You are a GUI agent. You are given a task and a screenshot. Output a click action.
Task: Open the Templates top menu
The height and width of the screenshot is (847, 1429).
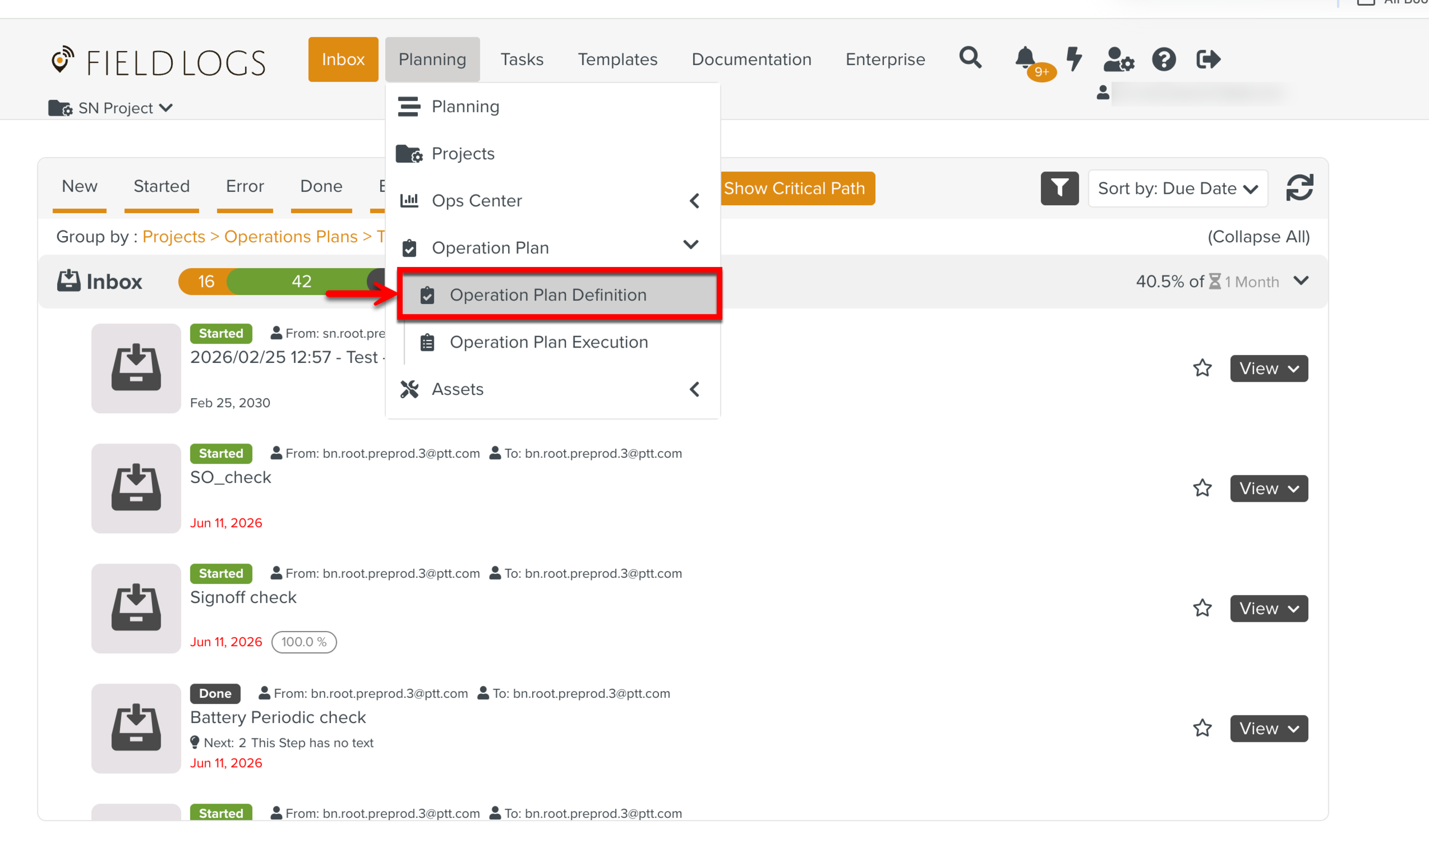617,59
